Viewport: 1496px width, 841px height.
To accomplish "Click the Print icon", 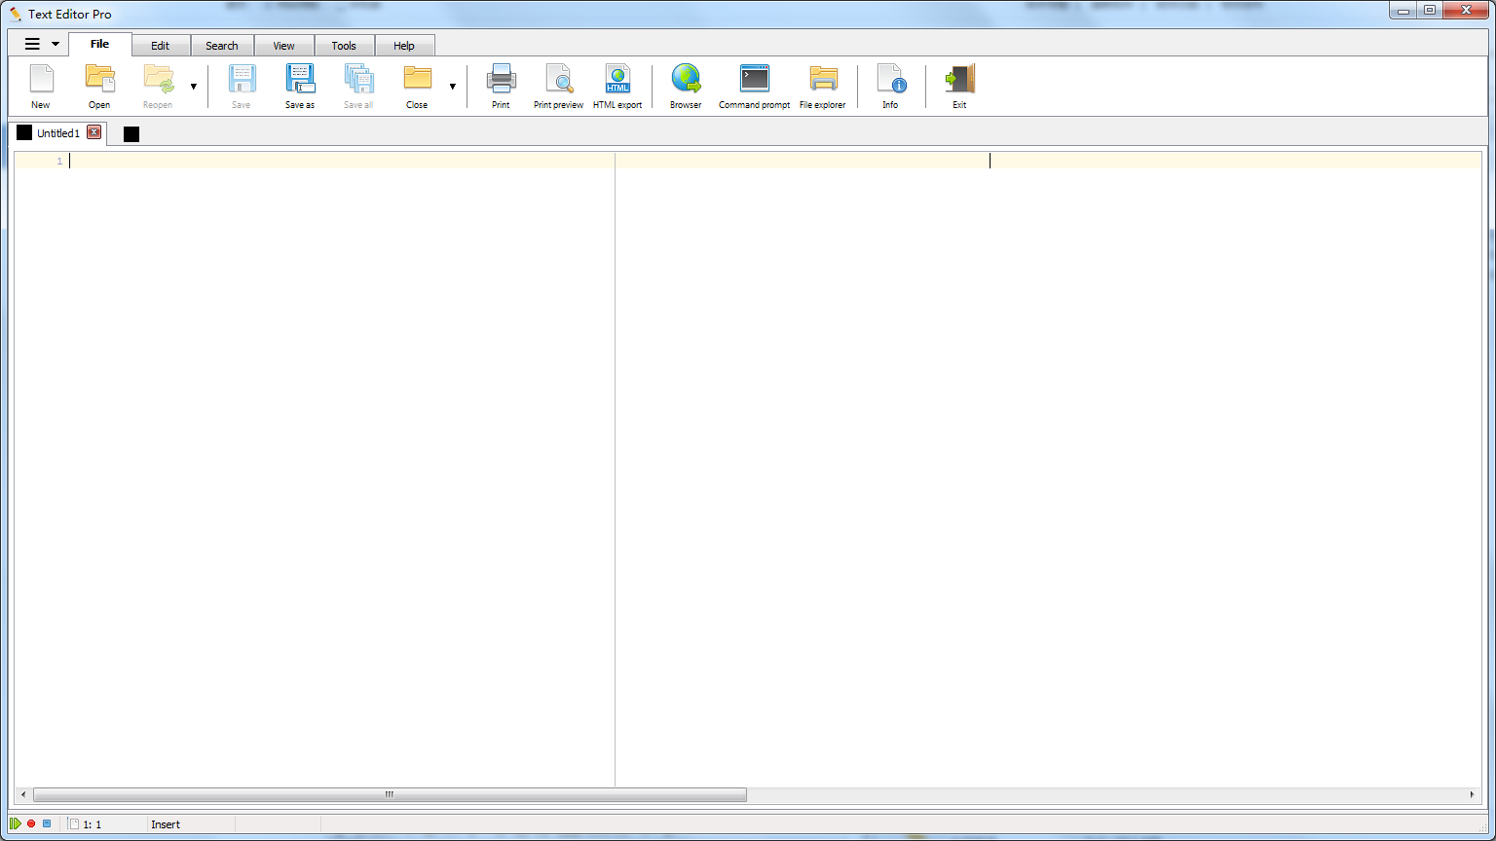I will tap(501, 86).
